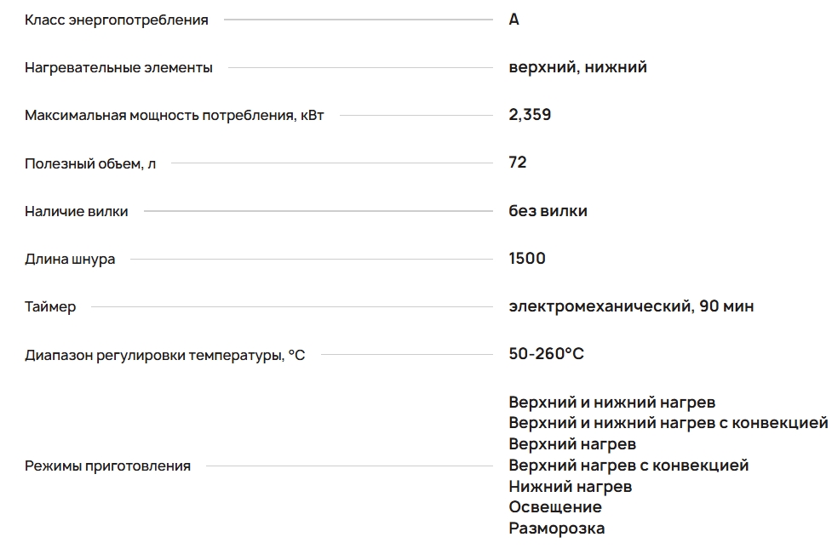Click the "Разморозка" cooking mode line
This screenshot has width=832, height=560.
point(557,528)
